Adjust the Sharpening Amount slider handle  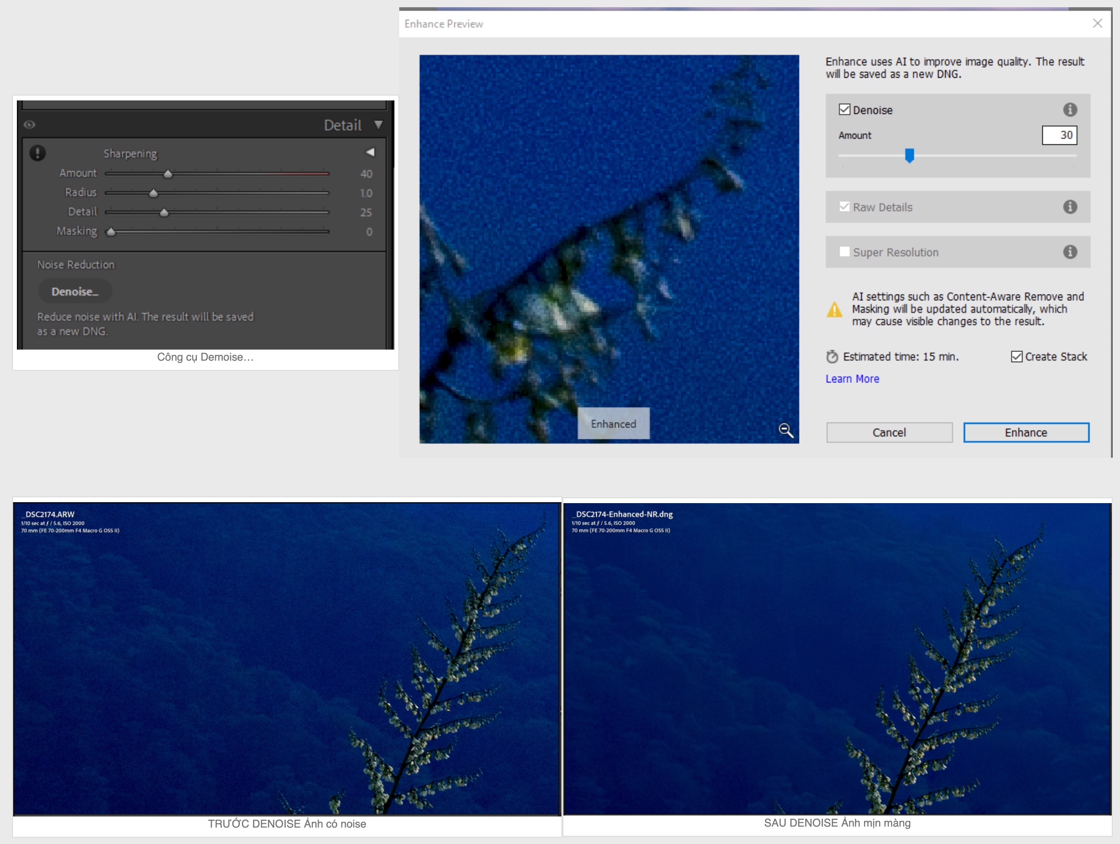click(168, 174)
